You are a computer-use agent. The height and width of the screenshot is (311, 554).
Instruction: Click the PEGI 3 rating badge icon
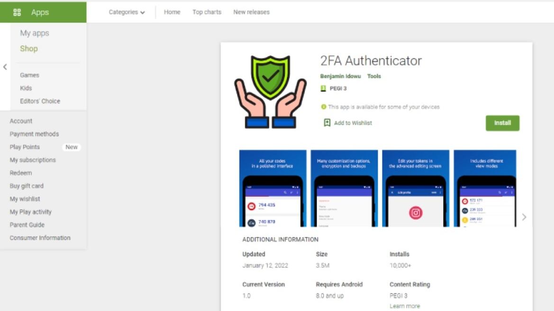(323, 88)
